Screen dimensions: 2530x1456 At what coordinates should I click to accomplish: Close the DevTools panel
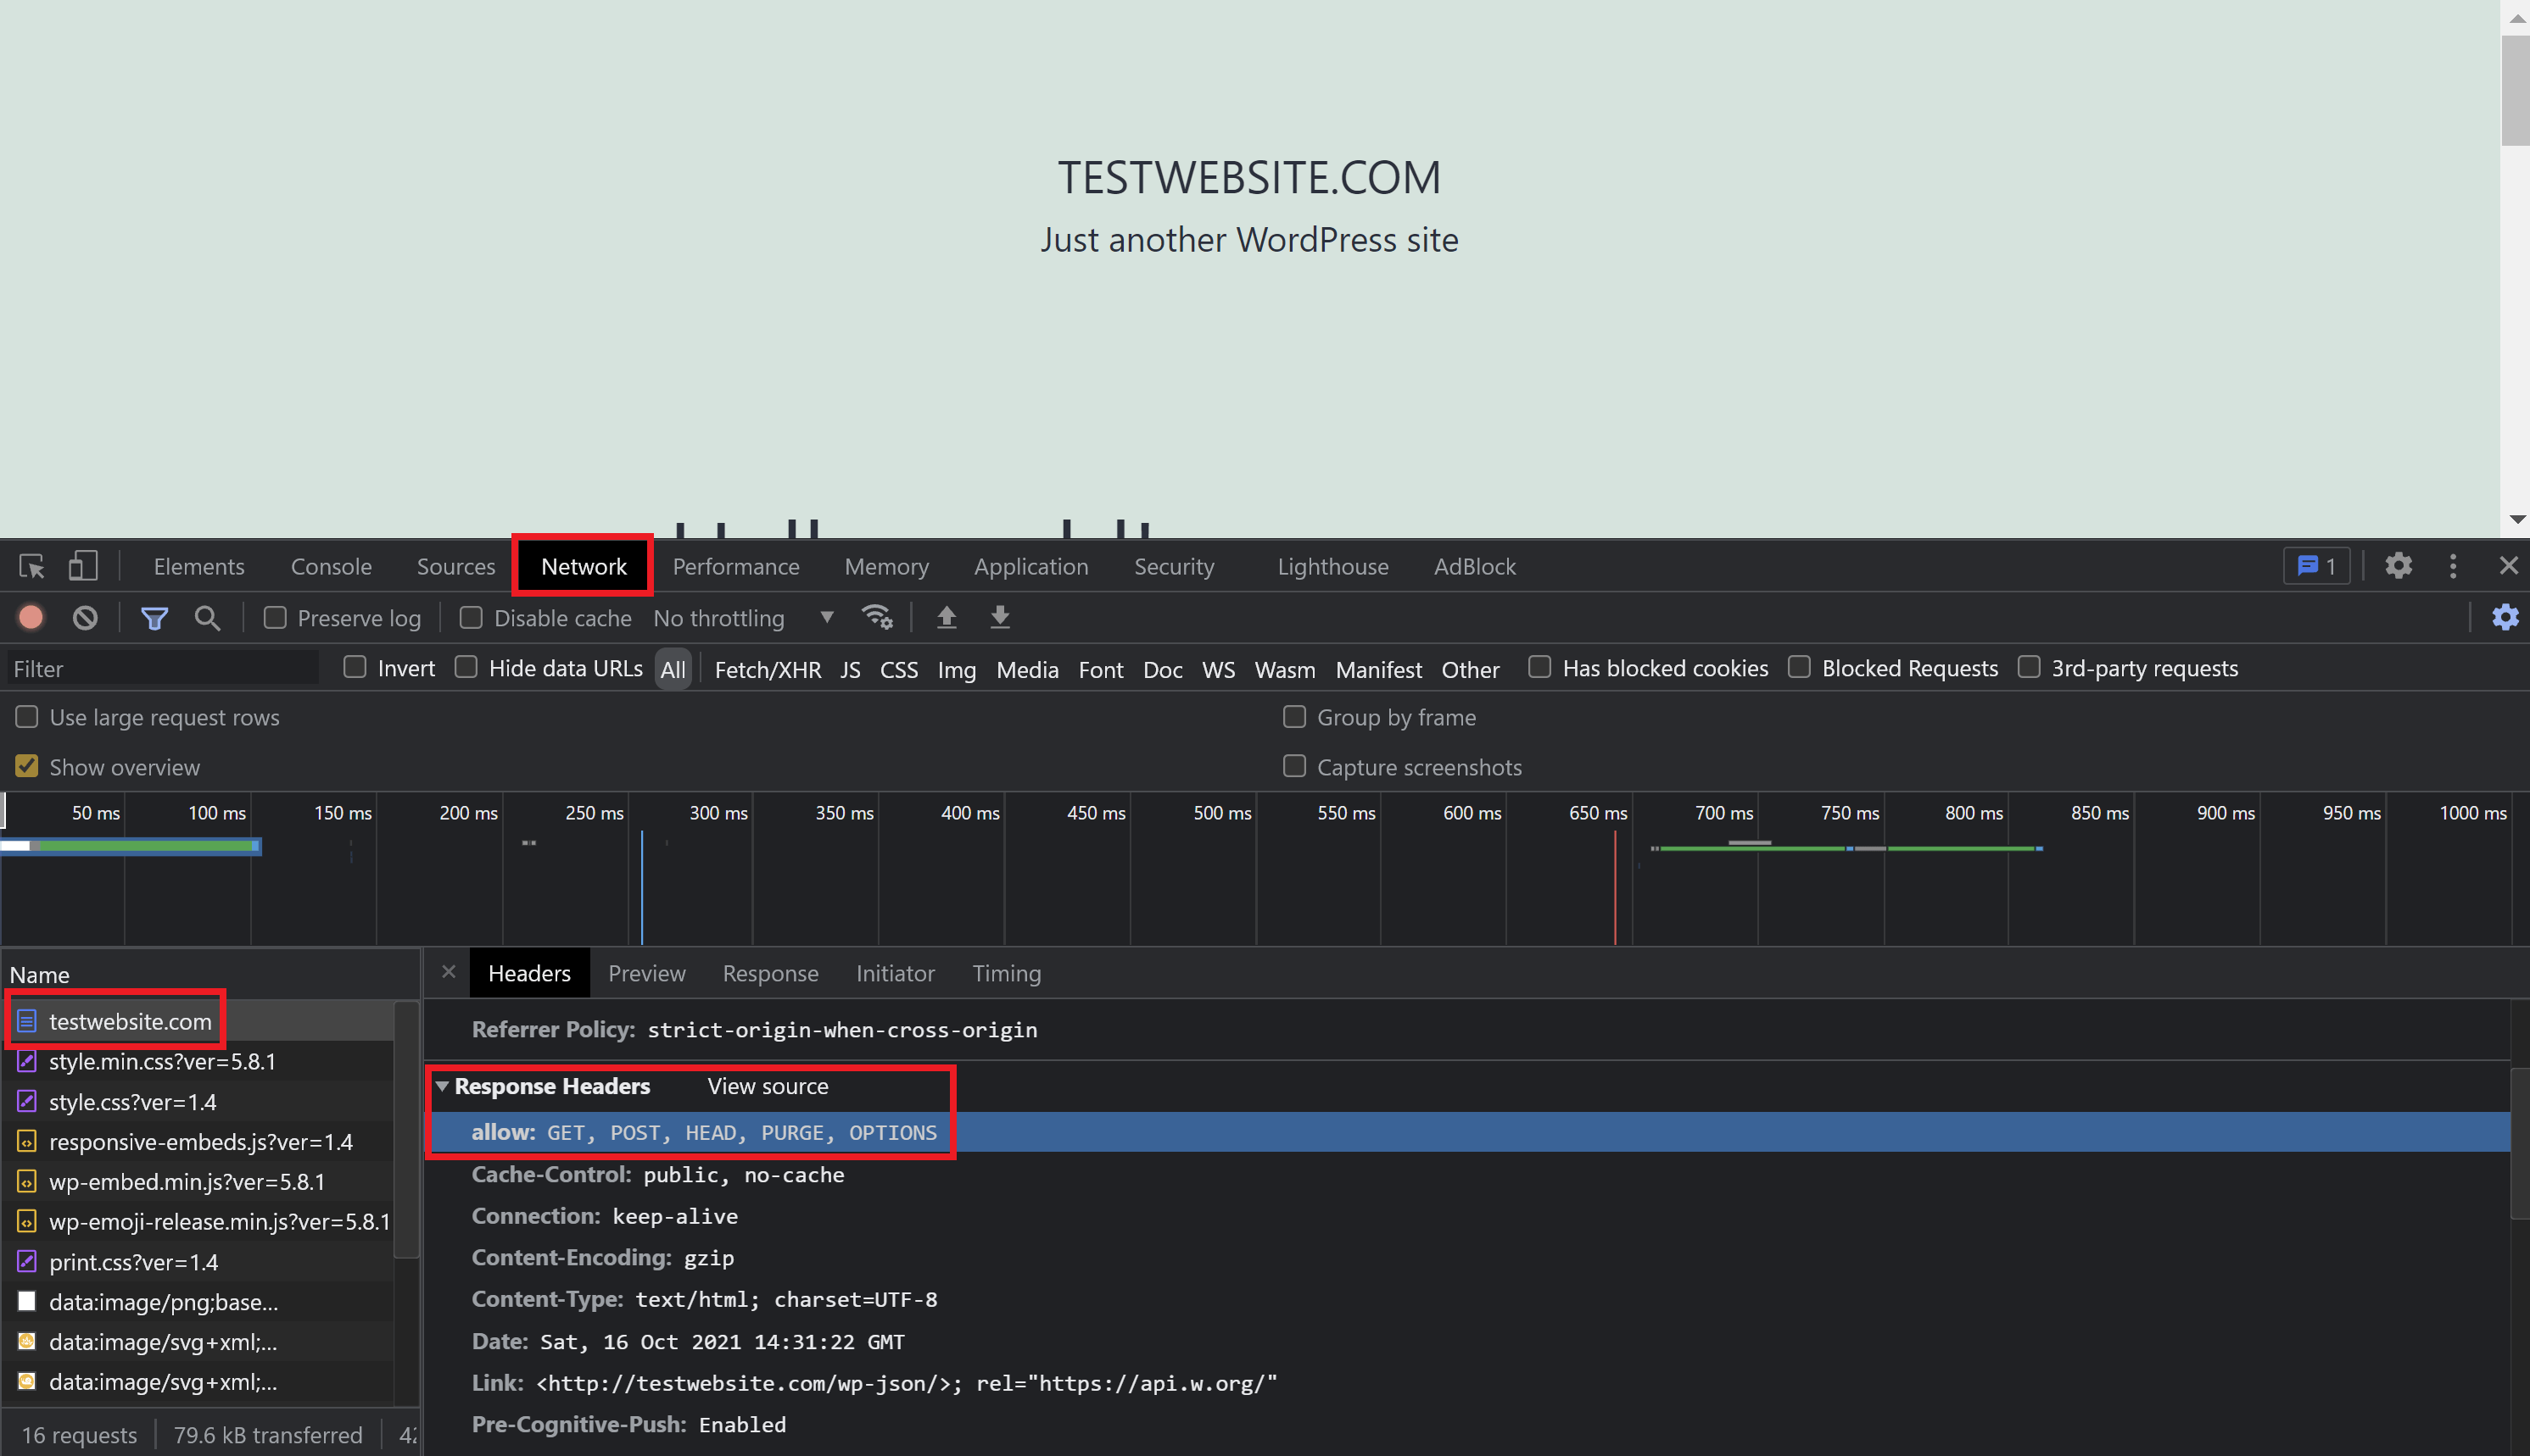click(x=2508, y=566)
